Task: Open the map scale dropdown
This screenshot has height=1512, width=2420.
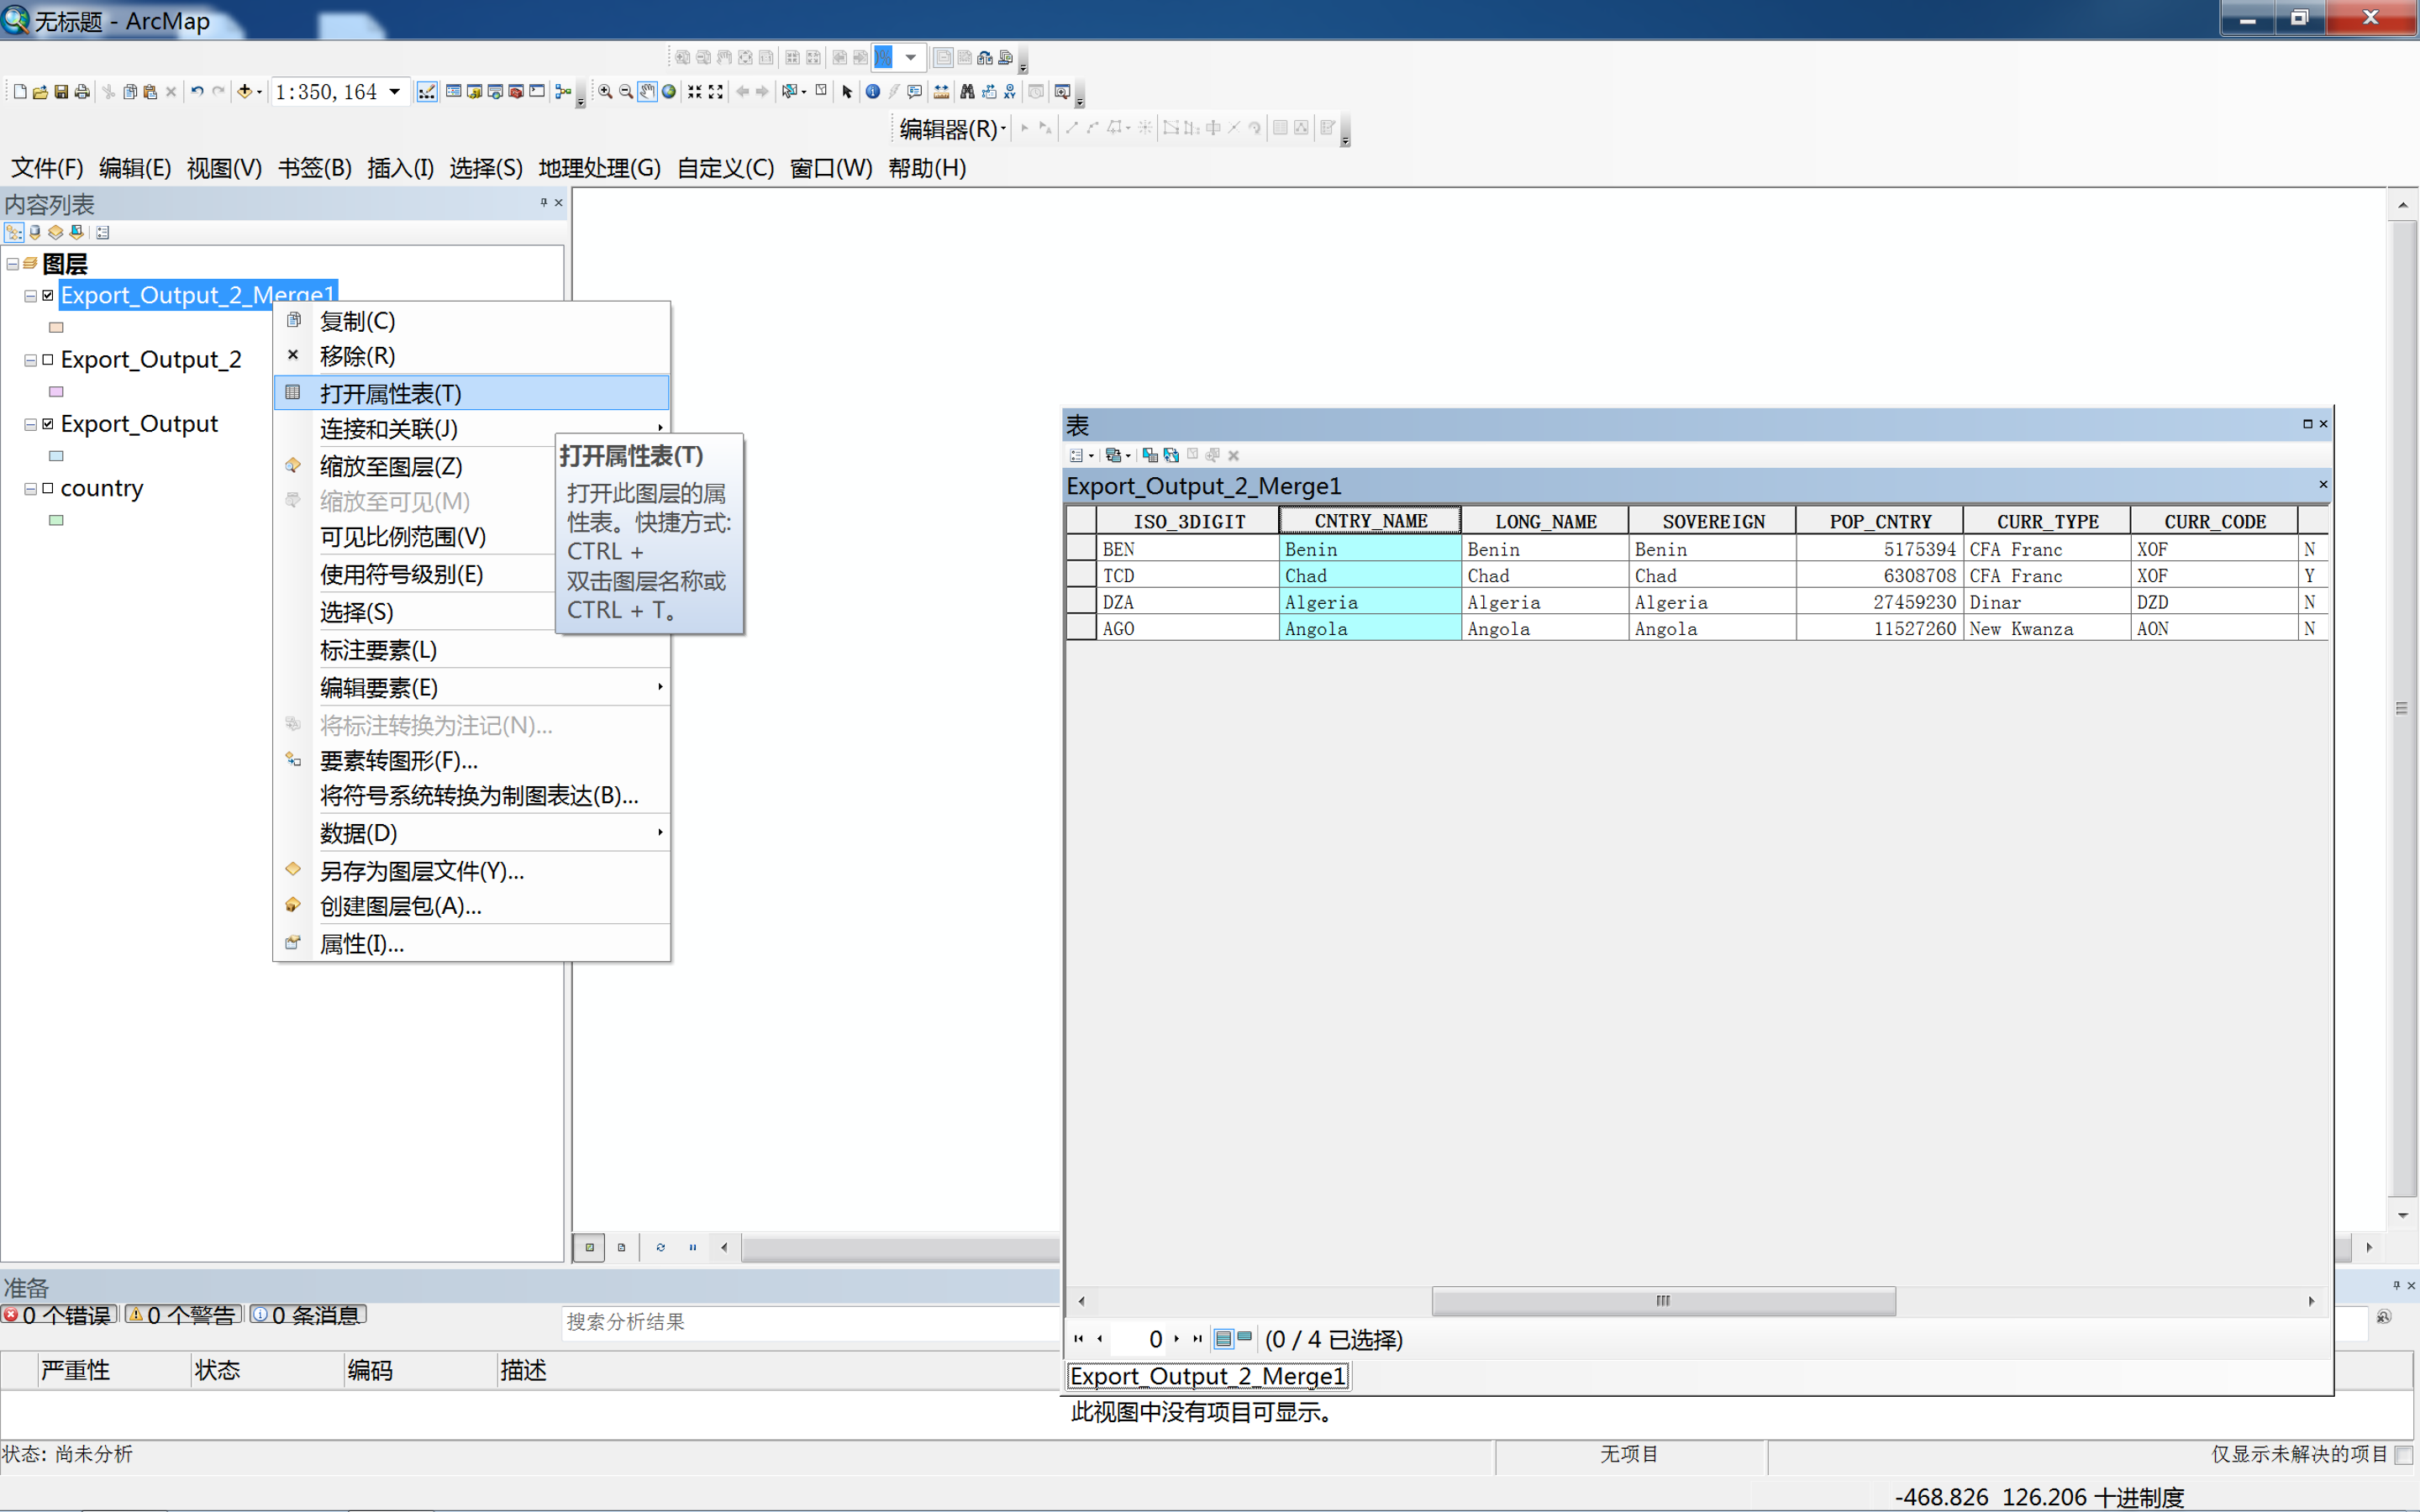Action: tap(395, 92)
